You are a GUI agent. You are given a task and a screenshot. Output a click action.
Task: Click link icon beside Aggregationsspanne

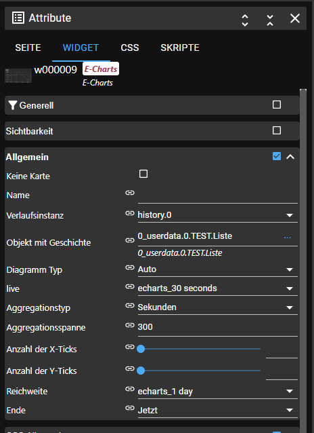(x=130, y=325)
